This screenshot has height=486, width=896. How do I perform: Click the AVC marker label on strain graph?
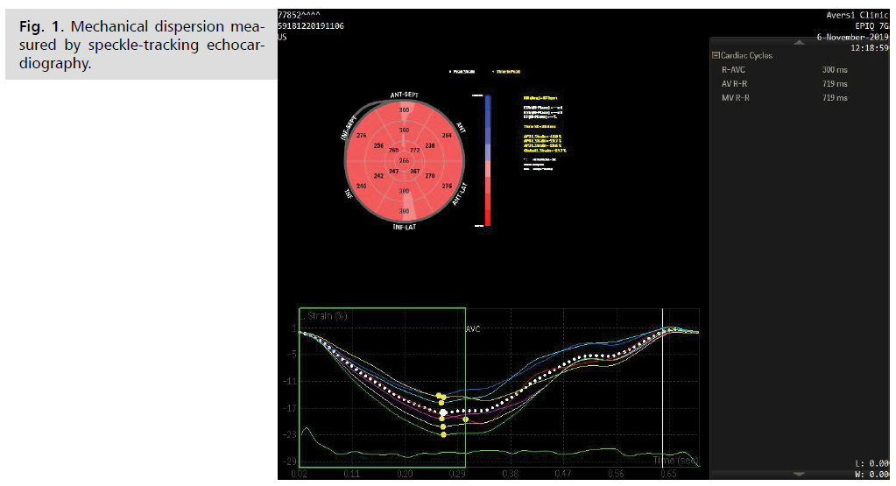(x=473, y=329)
